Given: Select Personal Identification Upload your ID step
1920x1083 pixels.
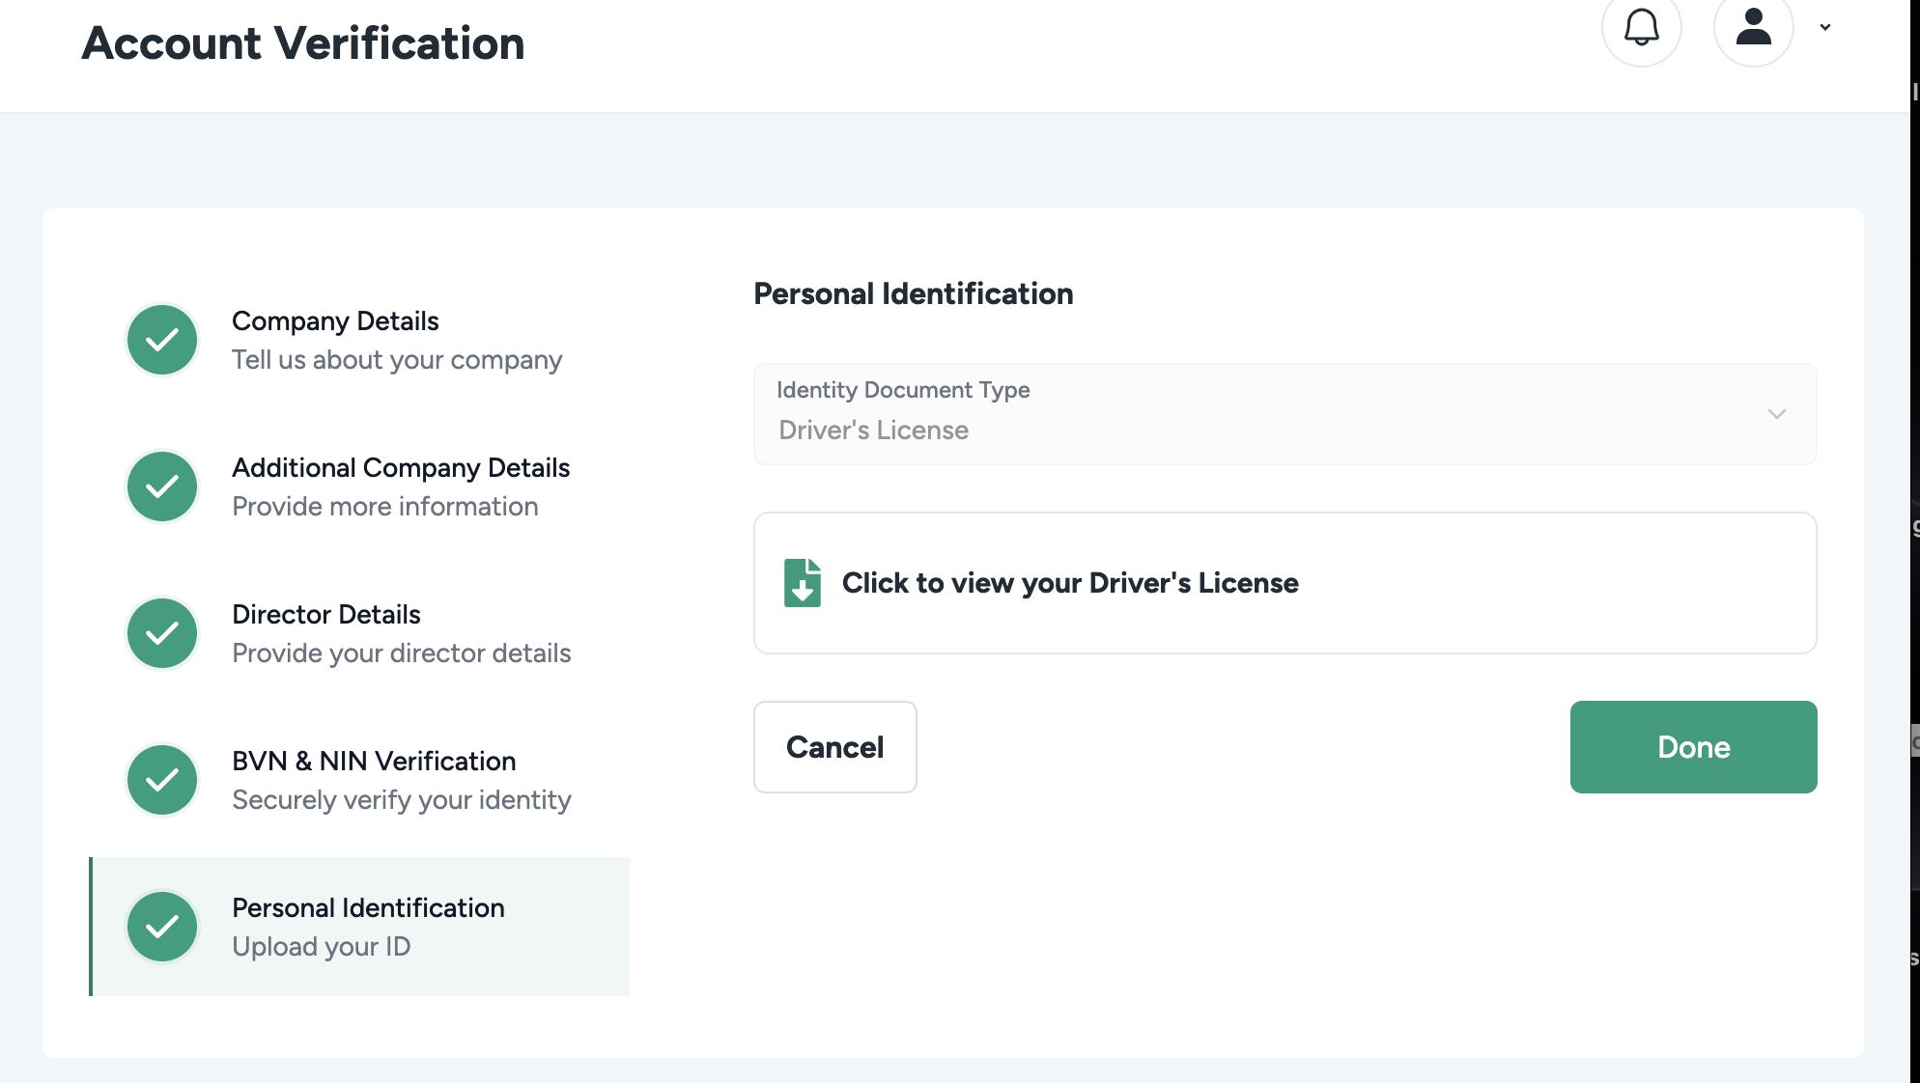Looking at the screenshot, I should pyautogui.click(x=367, y=927).
